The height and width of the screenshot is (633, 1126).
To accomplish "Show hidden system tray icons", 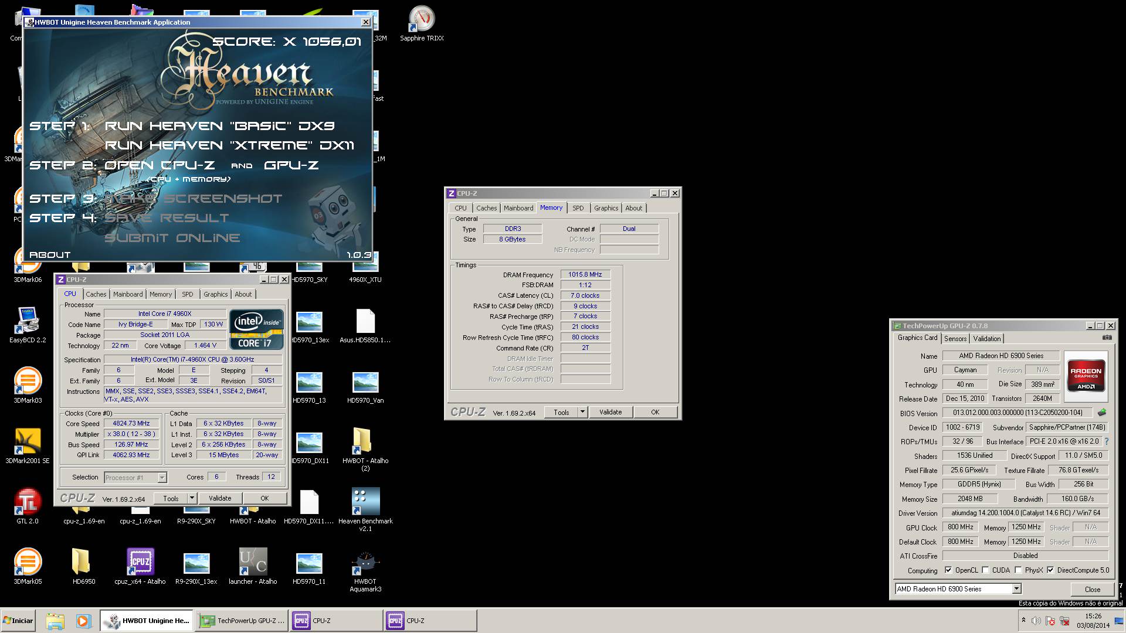I will coord(1023,620).
